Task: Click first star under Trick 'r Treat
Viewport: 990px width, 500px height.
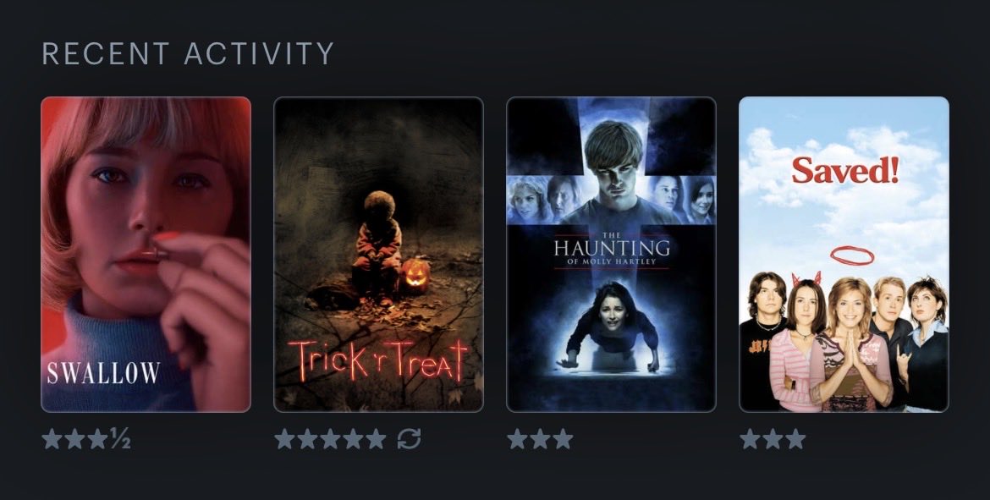Action: [x=285, y=439]
